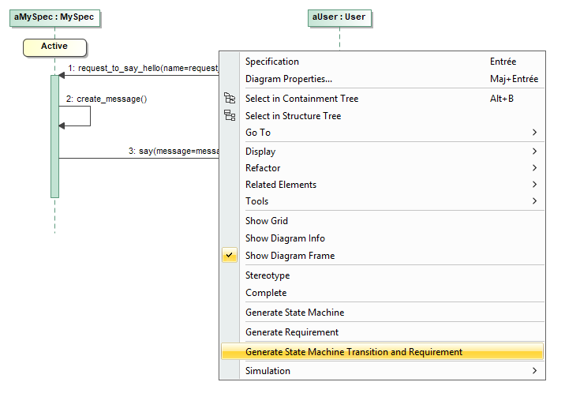Click the create_message() message label
This screenshot has width=565, height=397.
pos(107,99)
